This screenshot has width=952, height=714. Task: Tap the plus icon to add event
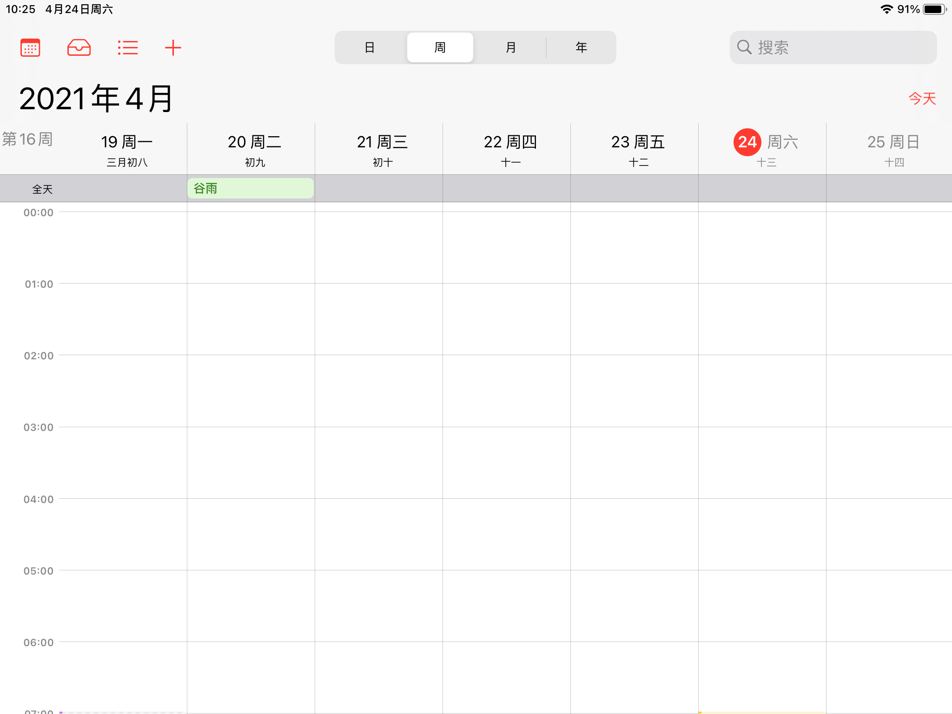pos(173,47)
